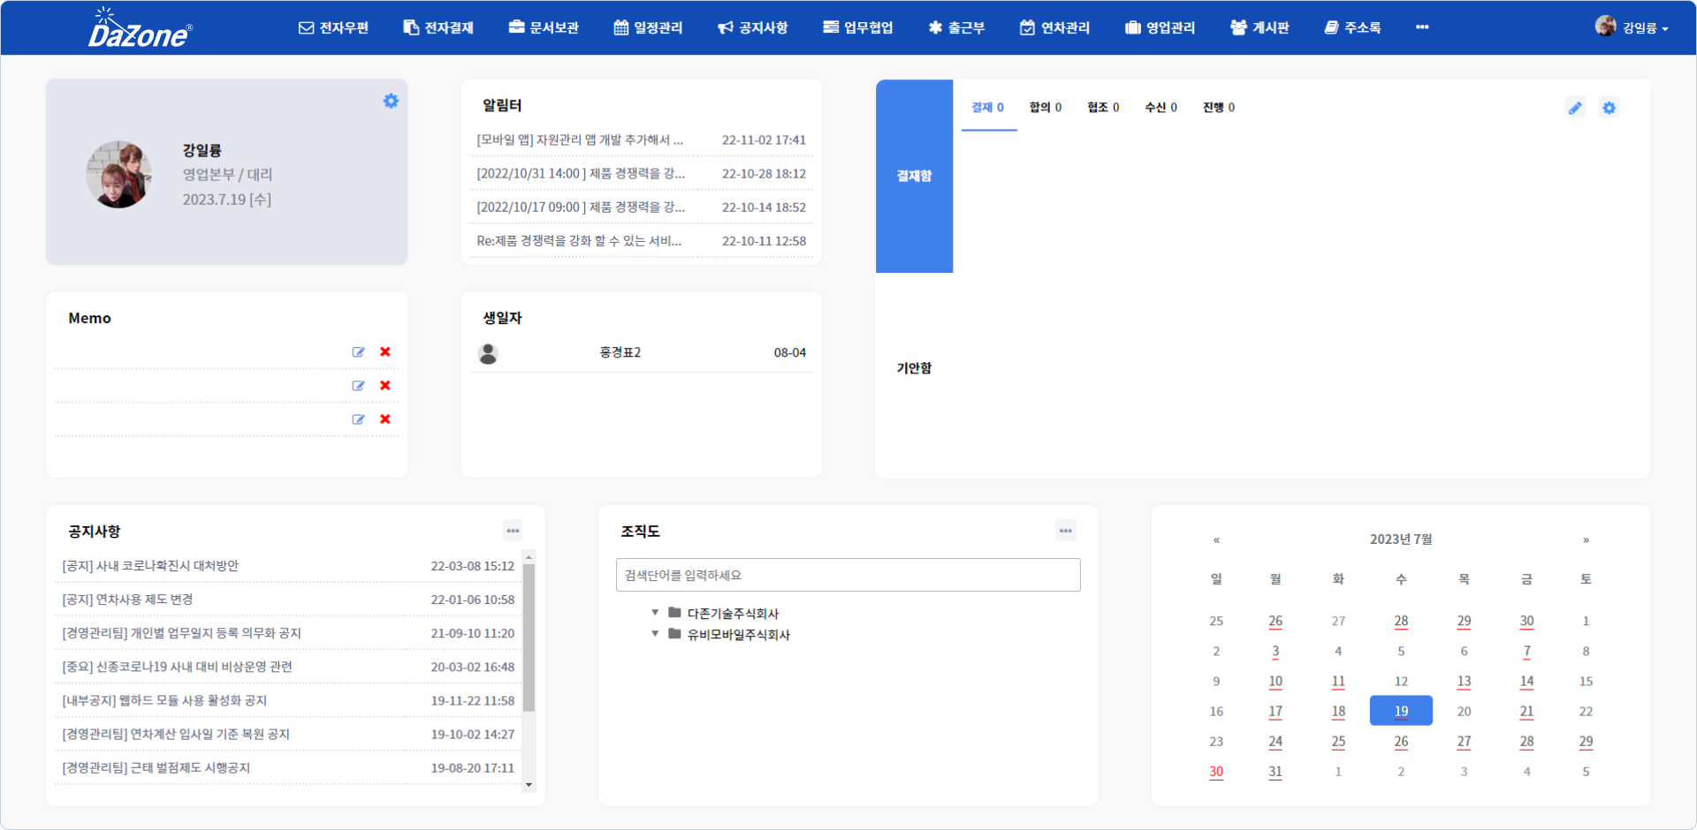Image resolution: width=1697 pixels, height=830 pixels.
Task: Click the 조직도 search input field
Action: pyautogui.click(x=848, y=575)
